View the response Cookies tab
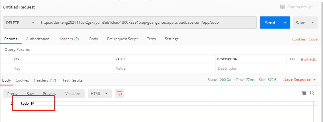The height and width of the screenshot is (122, 323). tap(22, 80)
